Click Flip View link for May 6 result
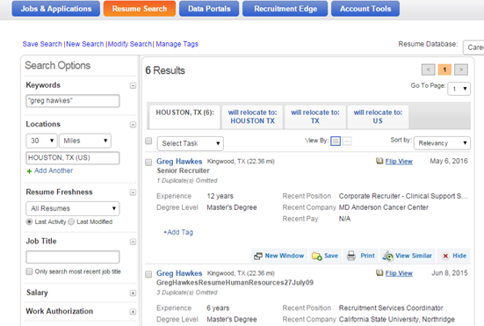The width and height of the screenshot is (484, 326). click(x=399, y=162)
